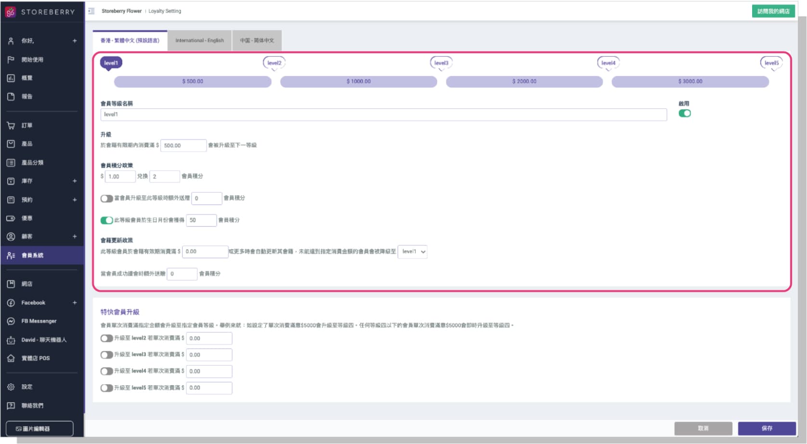Collapse sidebar with the menu toggle icon
This screenshot has height=444, width=807.
91,11
